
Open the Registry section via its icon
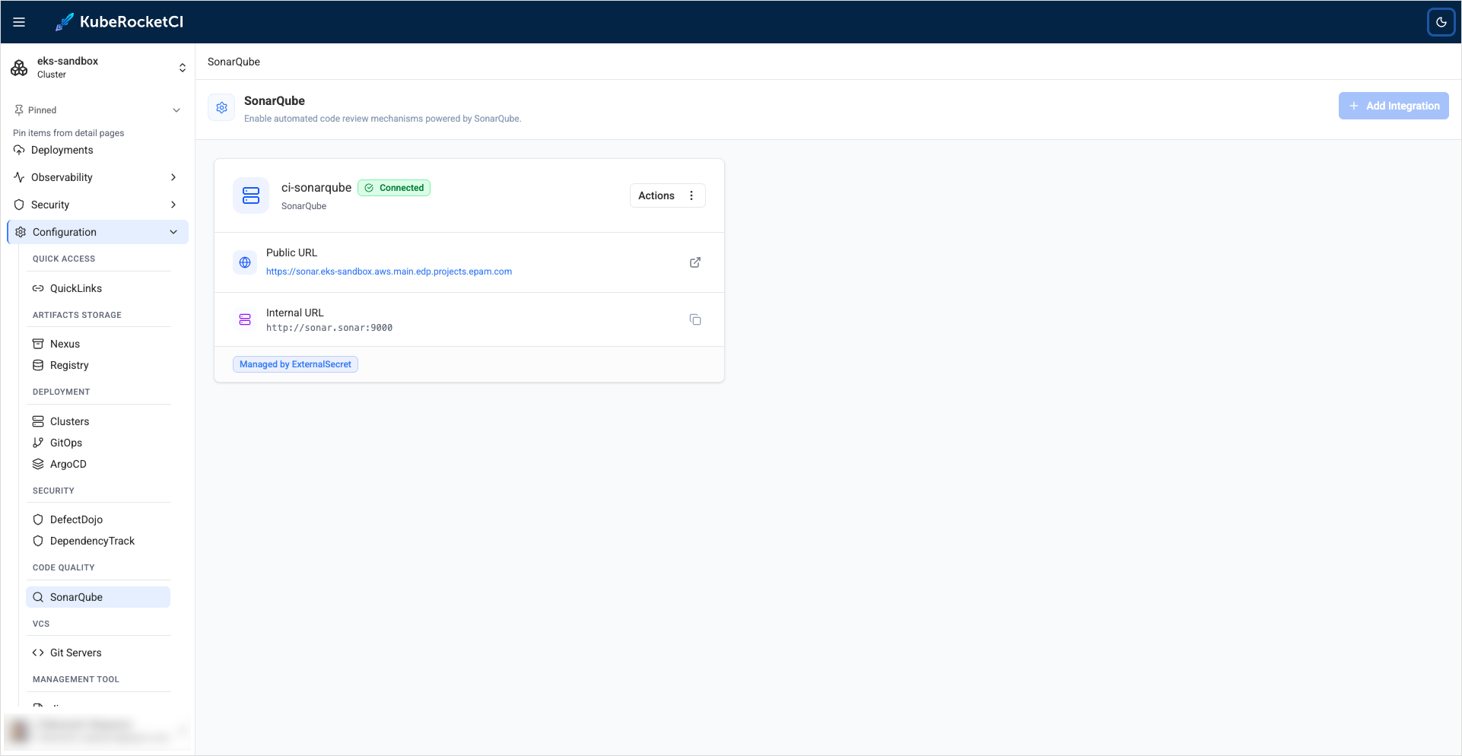tap(38, 365)
